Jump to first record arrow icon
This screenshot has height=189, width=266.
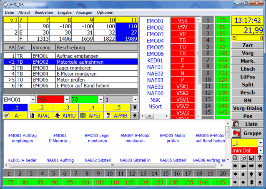pyautogui.click(x=235, y=166)
